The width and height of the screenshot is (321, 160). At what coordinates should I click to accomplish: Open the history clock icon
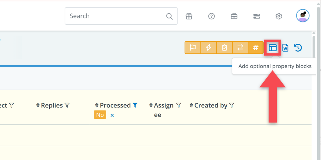coord(298,48)
